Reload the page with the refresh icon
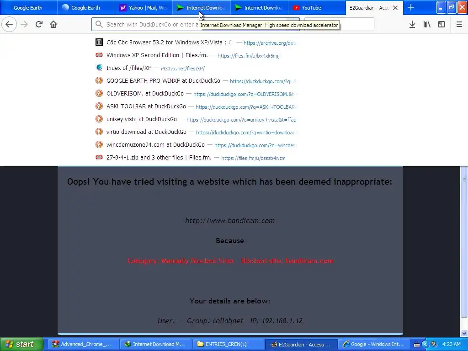 coord(39,24)
